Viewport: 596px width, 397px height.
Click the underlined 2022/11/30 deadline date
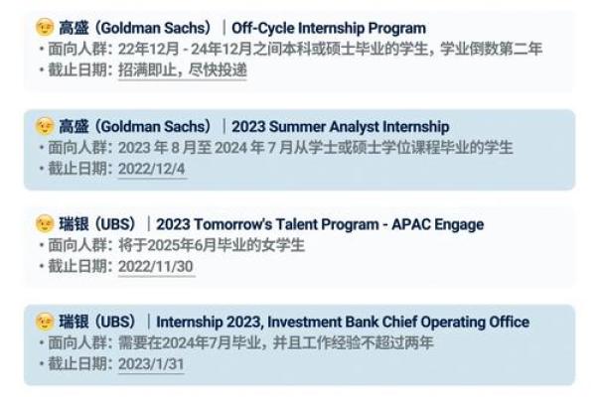click(x=156, y=266)
